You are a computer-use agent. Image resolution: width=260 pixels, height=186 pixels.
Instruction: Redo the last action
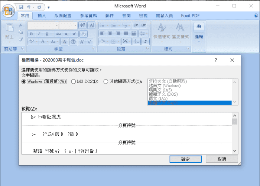click(x=39, y=7)
